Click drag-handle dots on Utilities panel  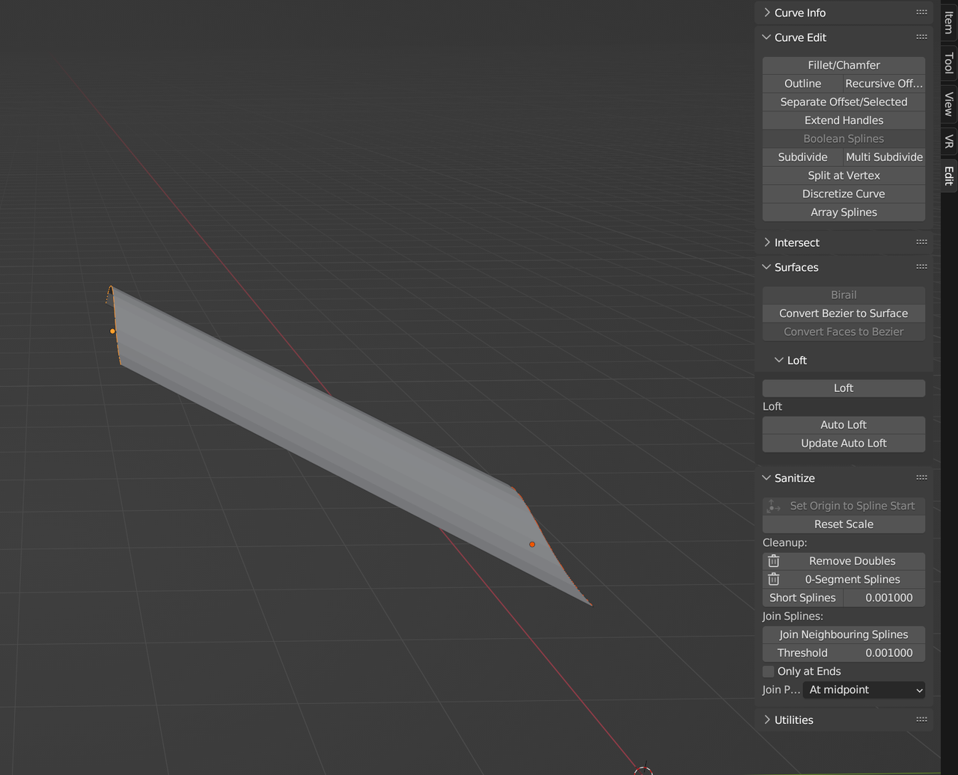pos(921,719)
